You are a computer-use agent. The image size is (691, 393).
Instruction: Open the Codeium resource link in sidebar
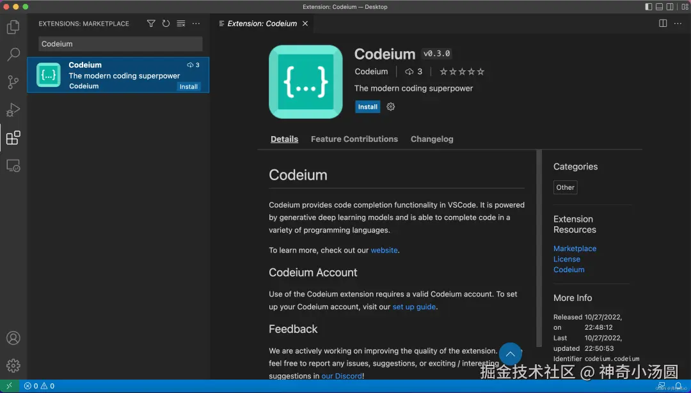tap(569, 270)
